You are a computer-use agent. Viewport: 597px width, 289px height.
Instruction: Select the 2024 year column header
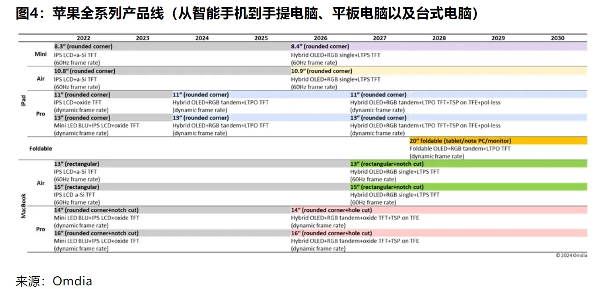click(x=202, y=38)
